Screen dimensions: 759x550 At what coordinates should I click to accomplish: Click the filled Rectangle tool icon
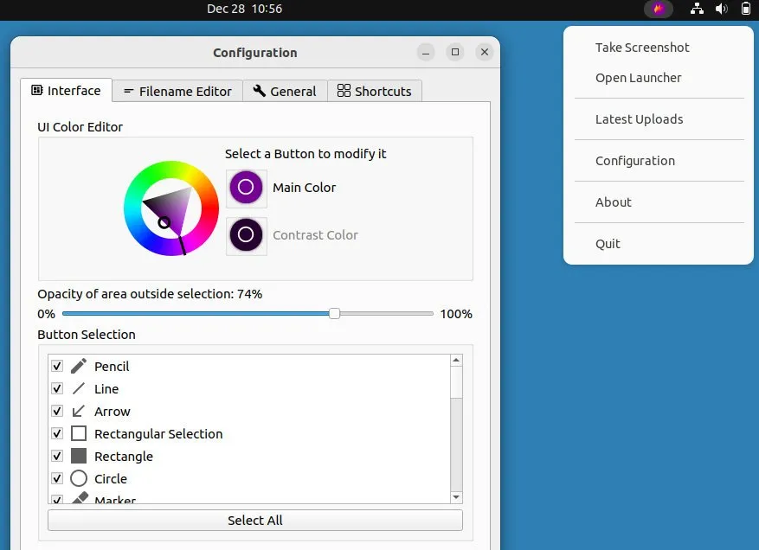click(x=79, y=456)
